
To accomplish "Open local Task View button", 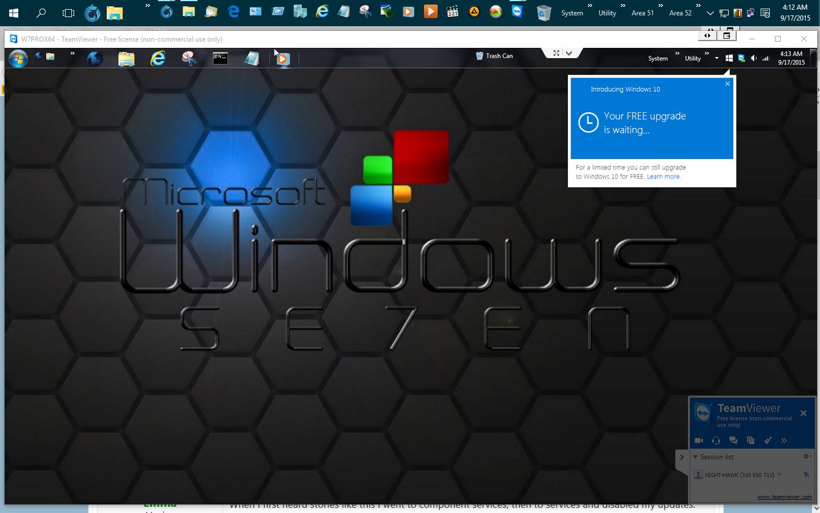I will coord(68,13).
